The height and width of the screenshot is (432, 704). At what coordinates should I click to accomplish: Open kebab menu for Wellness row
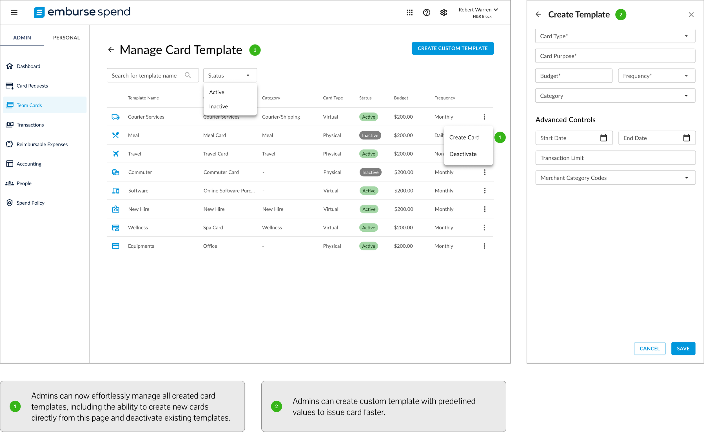point(484,228)
